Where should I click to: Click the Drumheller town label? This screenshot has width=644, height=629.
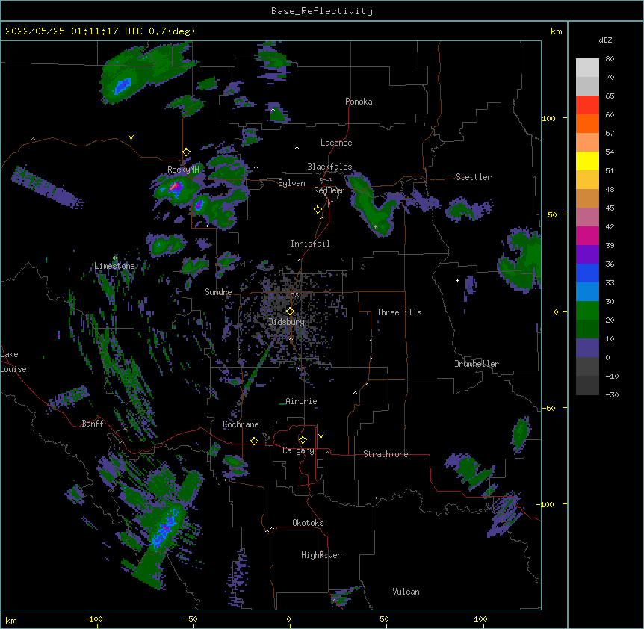point(477,364)
